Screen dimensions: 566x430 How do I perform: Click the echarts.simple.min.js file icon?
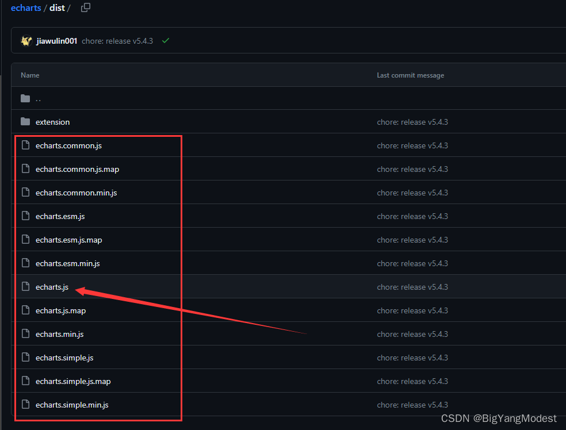tap(25, 404)
